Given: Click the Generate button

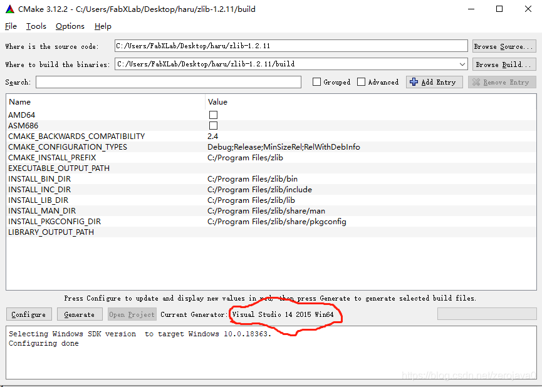Looking at the screenshot, I should click(80, 314).
